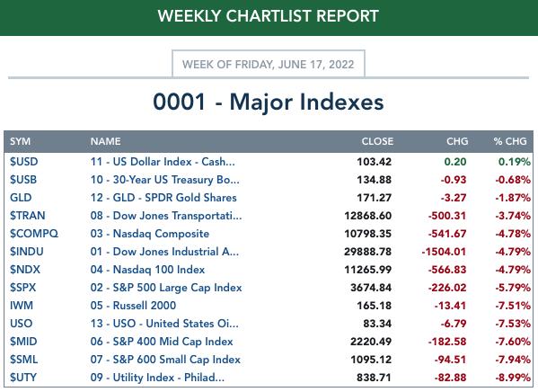
Task: Open 30-Year US Treasury Bond entry
Action: point(164,180)
